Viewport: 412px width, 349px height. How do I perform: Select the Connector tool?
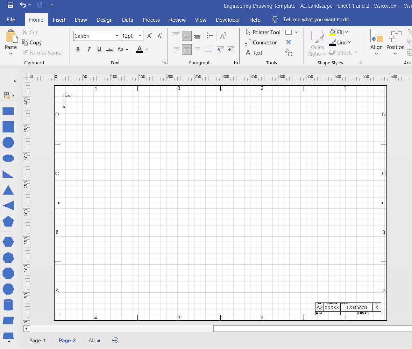click(x=262, y=42)
